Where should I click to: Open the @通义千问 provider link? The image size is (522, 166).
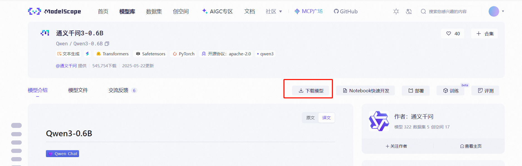click(x=66, y=66)
